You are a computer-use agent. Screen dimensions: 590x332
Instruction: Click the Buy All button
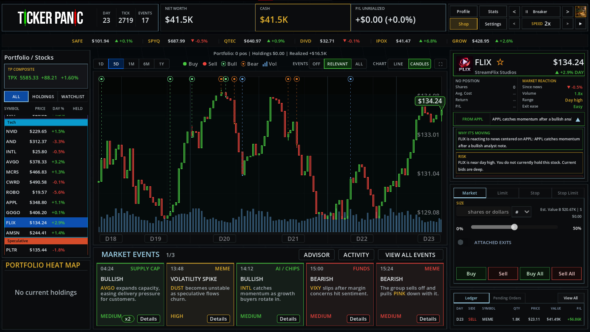coord(535,274)
